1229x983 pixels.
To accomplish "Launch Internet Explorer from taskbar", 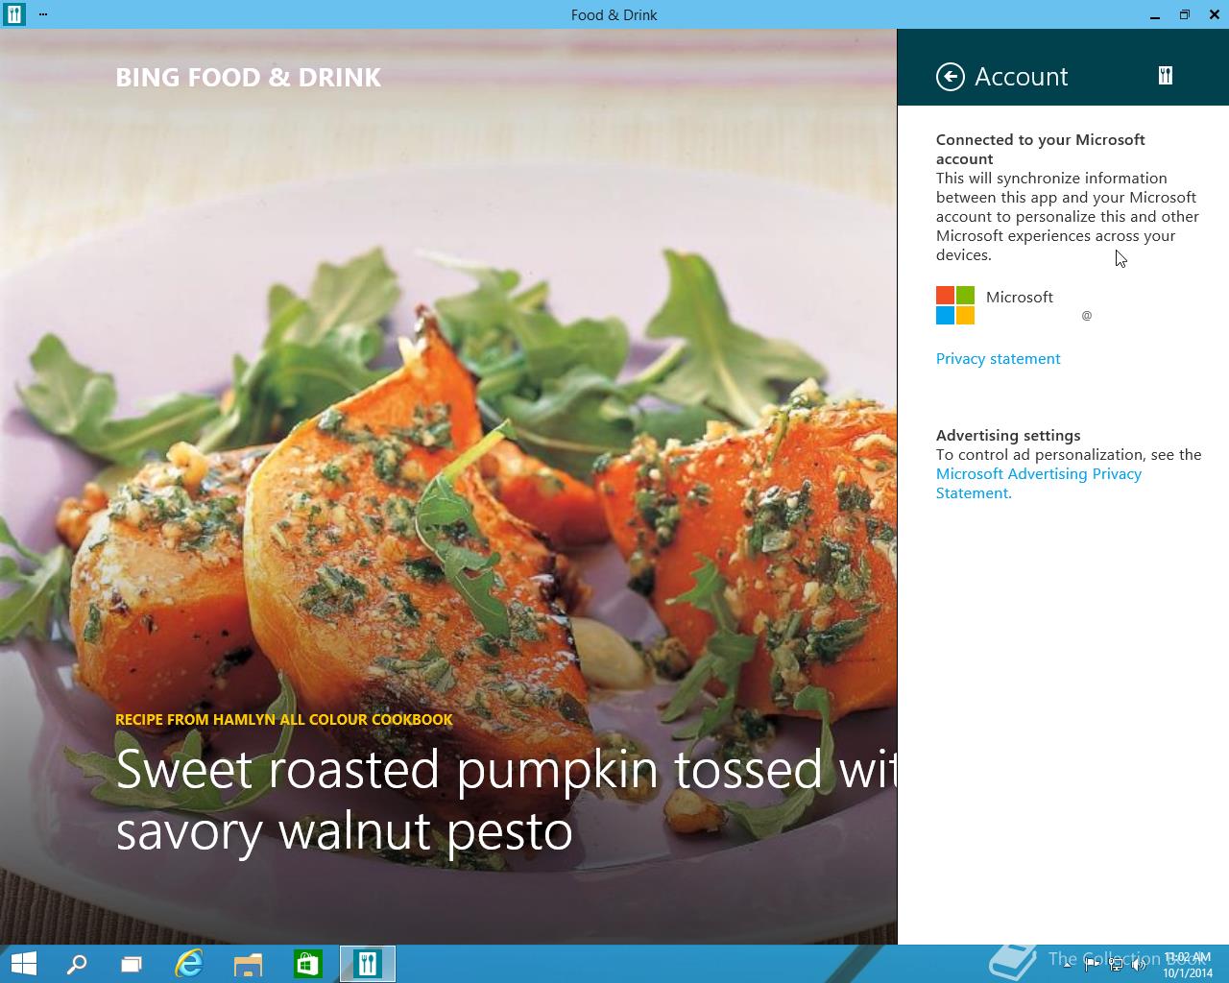I will [189, 964].
